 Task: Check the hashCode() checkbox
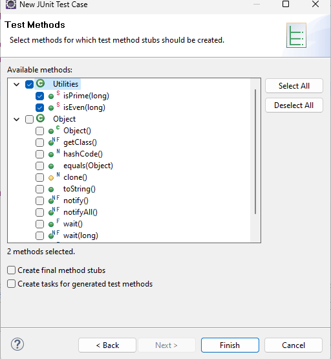(39, 155)
